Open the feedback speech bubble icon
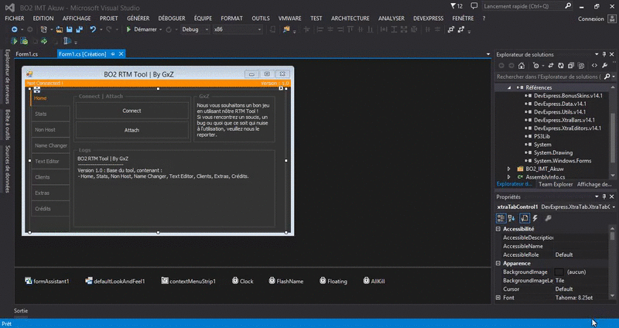Screen dimensions: 619x328 [474, 6]
